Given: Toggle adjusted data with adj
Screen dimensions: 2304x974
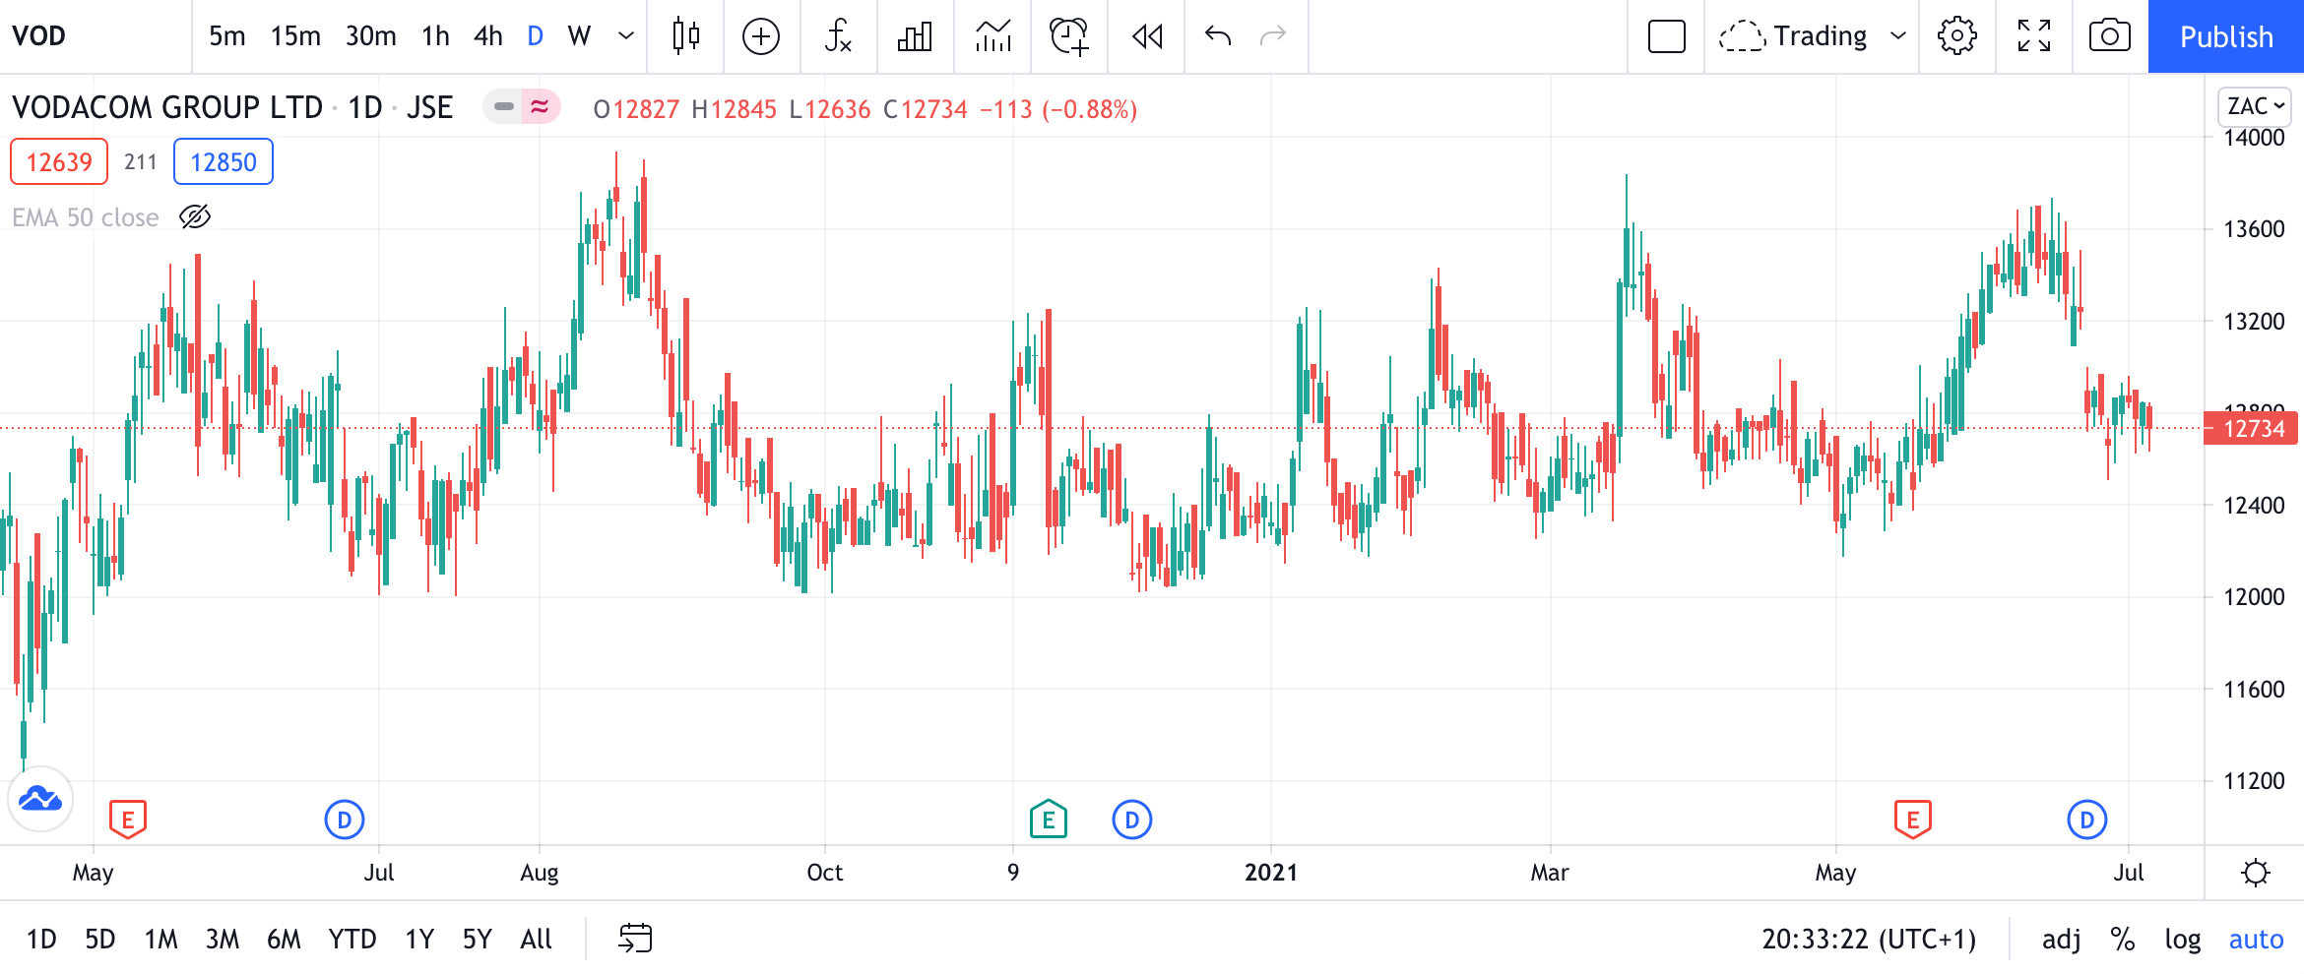Looking at the screenshot, I should (2061, 939).
